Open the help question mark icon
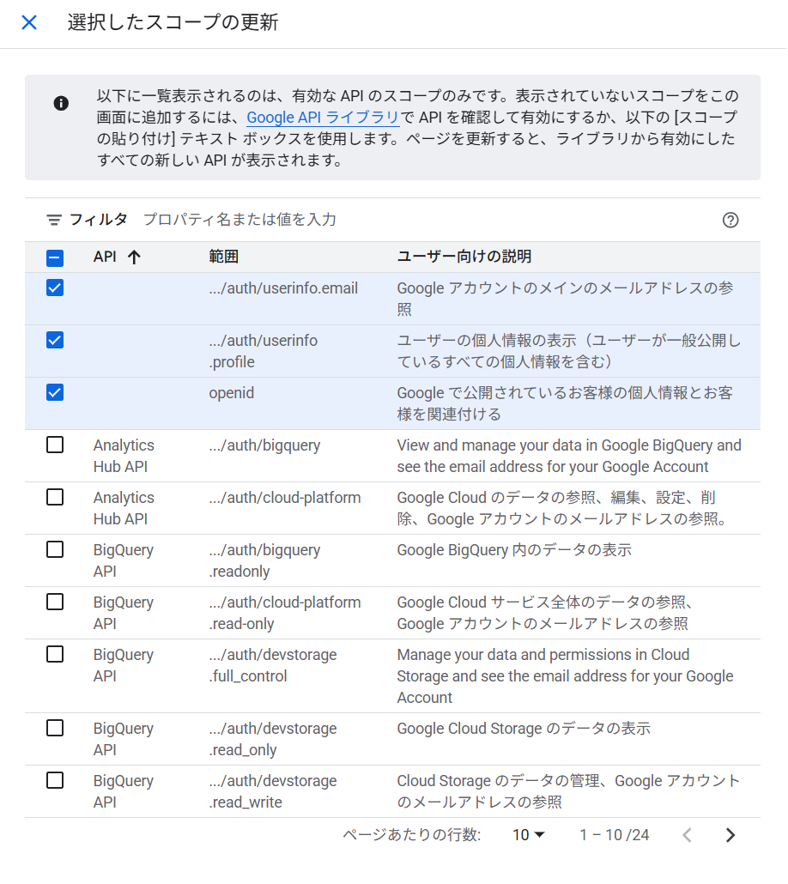Image resolution: width=788 pixels, height=884 pixels. [730, 220]
